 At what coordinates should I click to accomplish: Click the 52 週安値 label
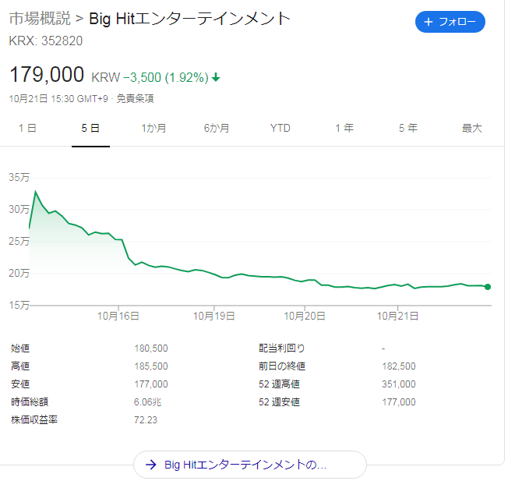point(279,401)
